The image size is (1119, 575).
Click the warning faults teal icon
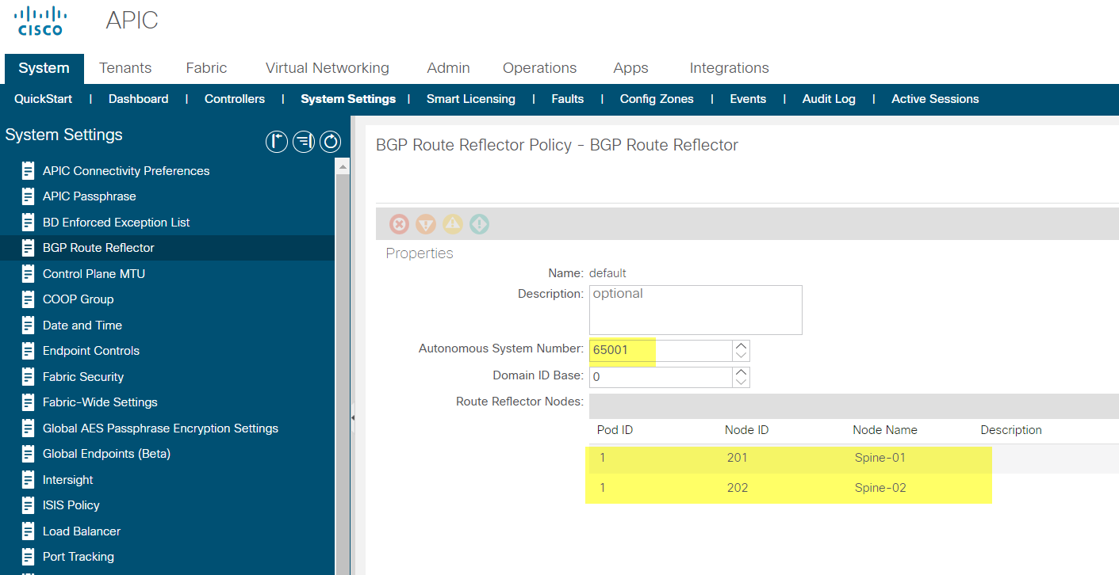[479, 224]
